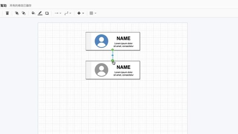The height and width of the screenshot is (134, 238).
Task: Click the Delete trash can icon
Action: 7,13
